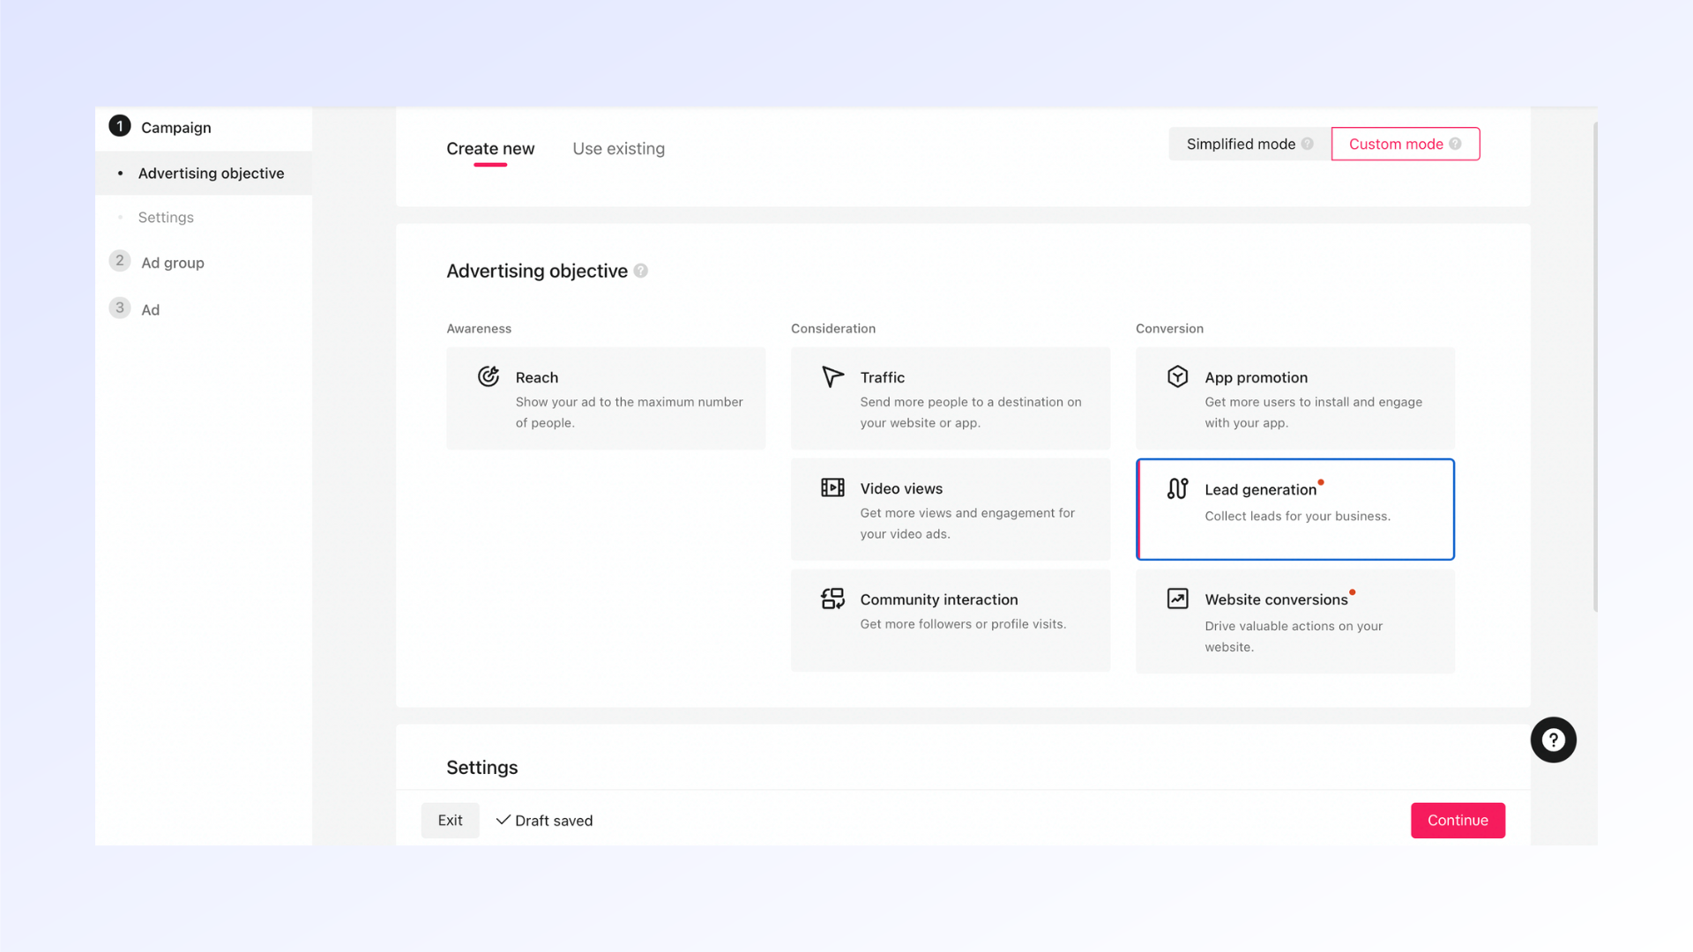Click the Lead generation icon
The image size is (1693, 952).
click(x=1177, y=488)
